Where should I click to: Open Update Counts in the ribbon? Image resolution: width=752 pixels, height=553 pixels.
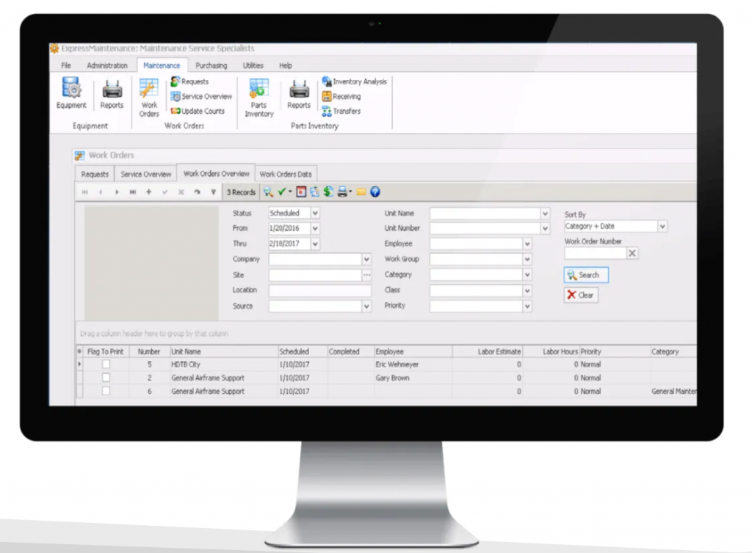pos(198,111)
